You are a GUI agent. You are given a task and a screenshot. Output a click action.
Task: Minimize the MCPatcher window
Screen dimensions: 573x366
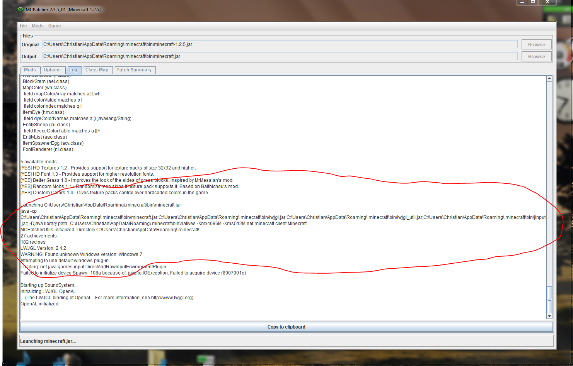click(522, 2)
